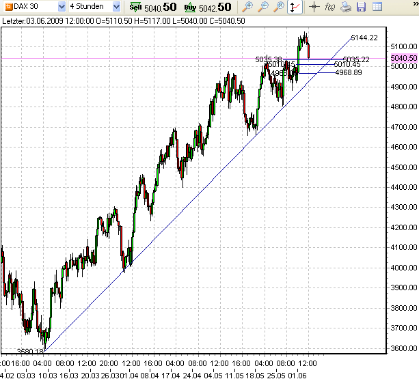419x379 pixels.
Task: Click the Sell button at 5040.50
Action: pyautogui.click(x=153, y=8)
